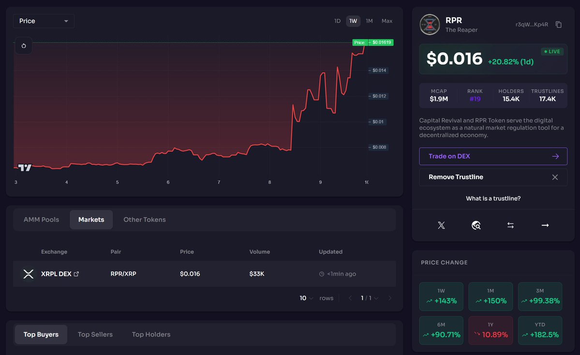Viewport: 580px width, 355px height.
Task: Copy the r3qW...Kp4R address
Action: coord(559,24)
